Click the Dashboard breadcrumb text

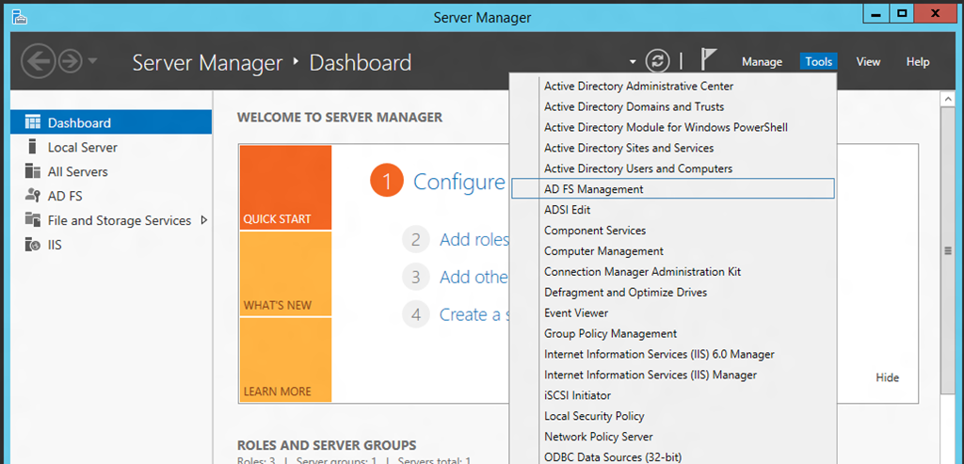(361, 62)
